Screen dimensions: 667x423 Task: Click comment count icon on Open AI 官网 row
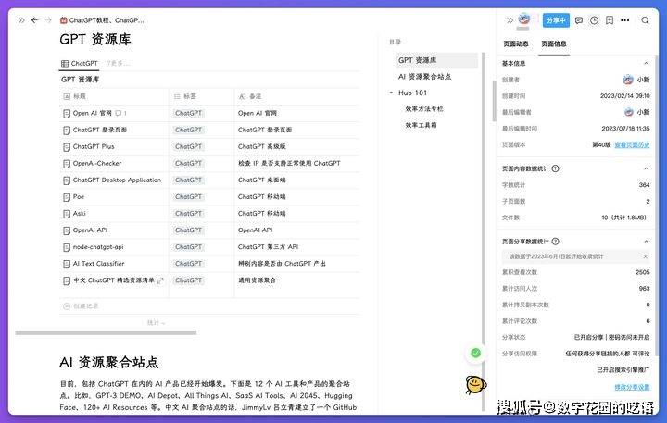tap(120, 113)
